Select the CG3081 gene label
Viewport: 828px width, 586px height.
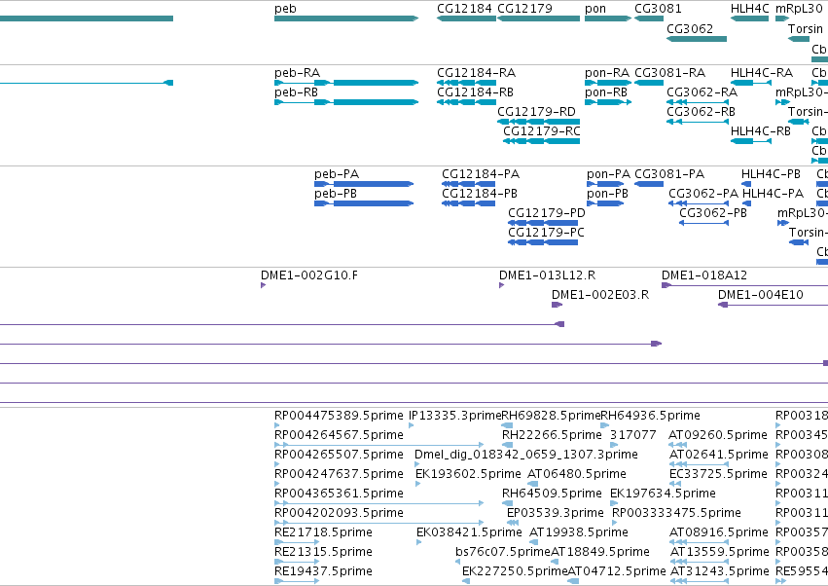click(x=658, y=9)
